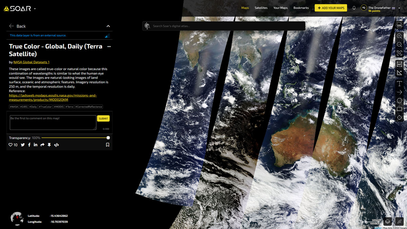407x229 pixels.
Task: Choose the circle drawing tool
Action: click(x=399, y=100)
